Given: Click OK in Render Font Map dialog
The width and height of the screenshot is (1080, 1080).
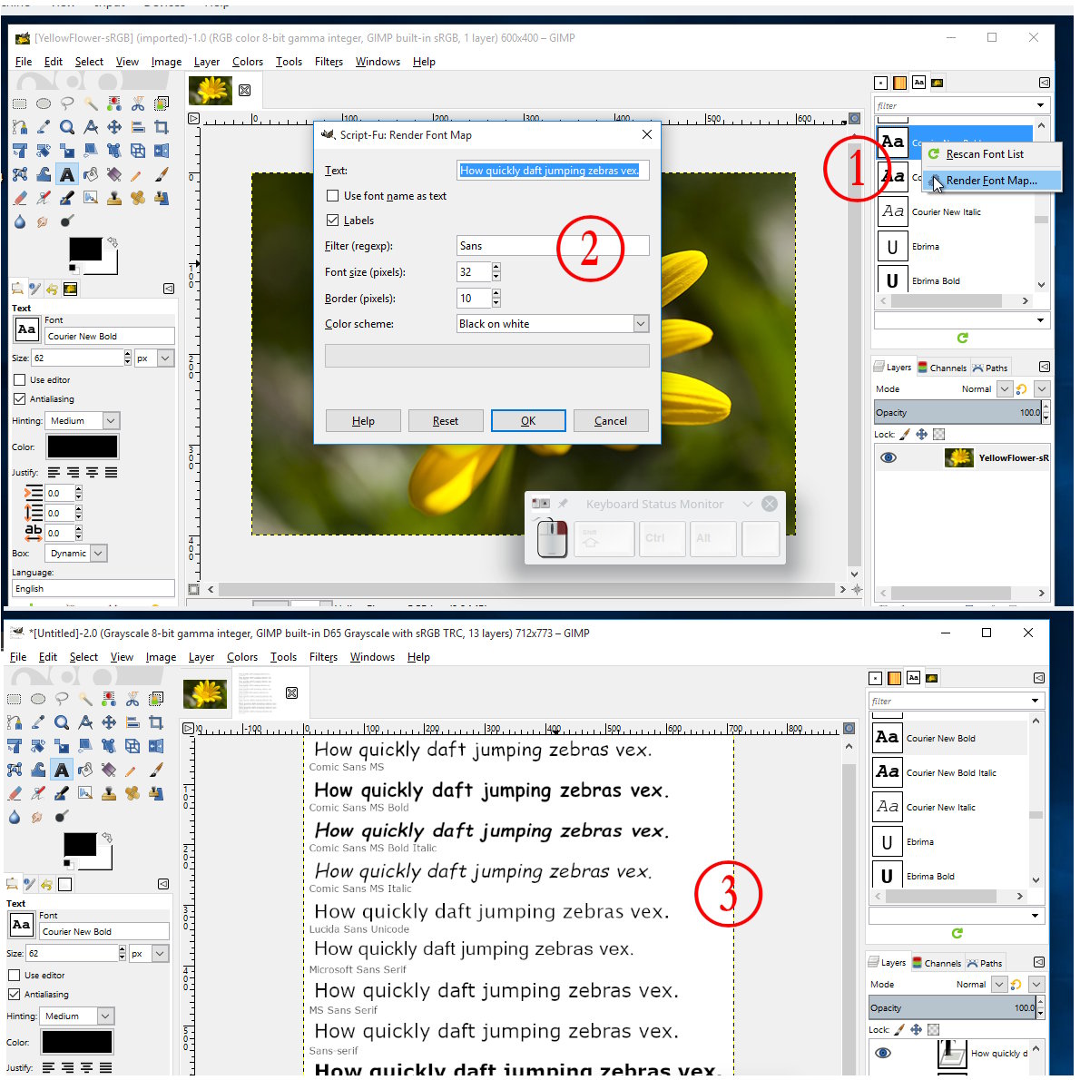Looking at the screenshot, I should click(528, 421).
